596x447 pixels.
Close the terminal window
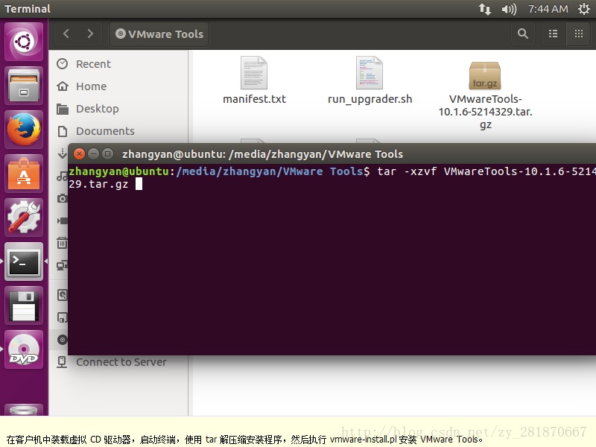tap(79, 154)
